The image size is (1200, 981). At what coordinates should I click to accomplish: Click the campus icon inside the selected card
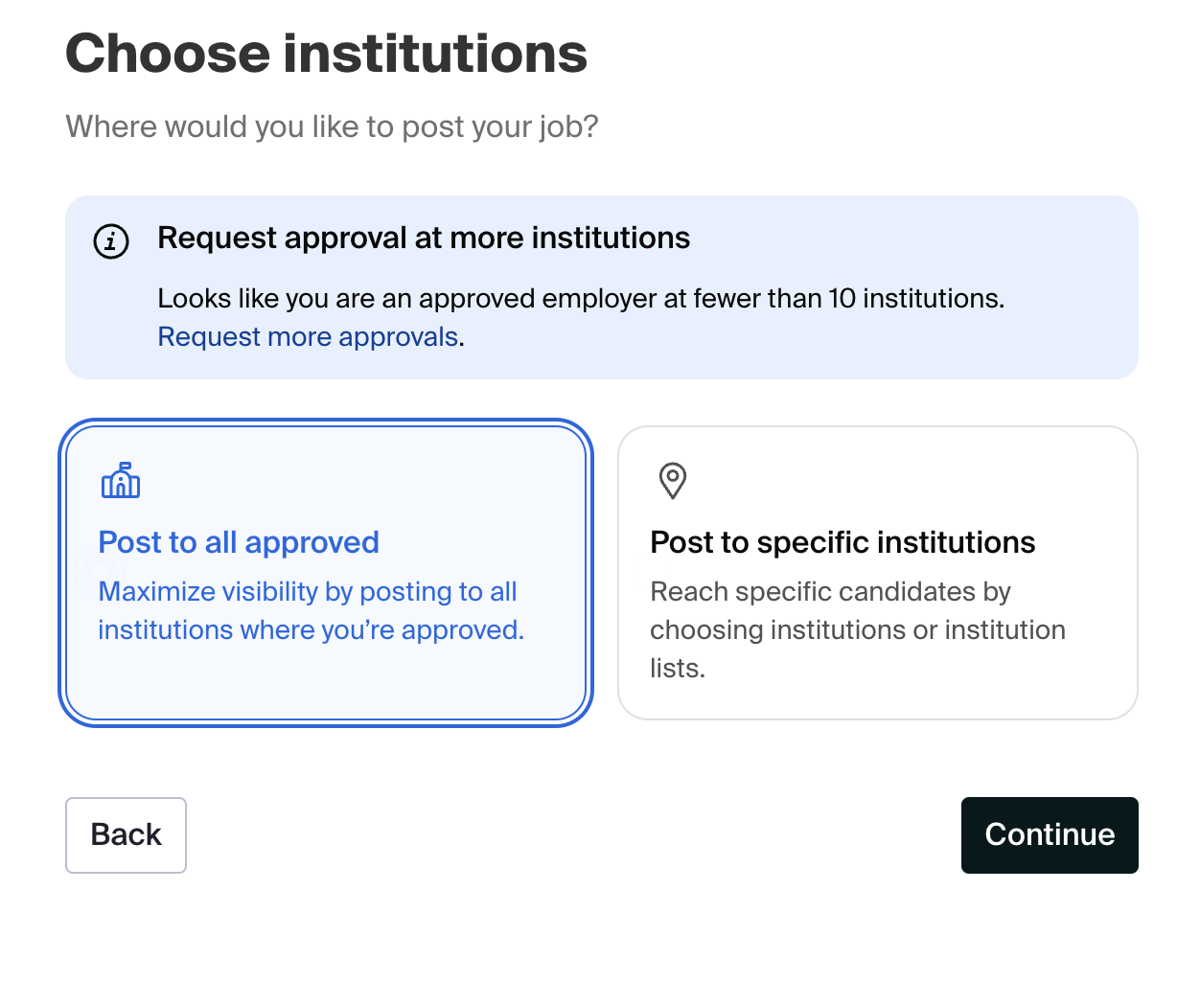[122, 482]
